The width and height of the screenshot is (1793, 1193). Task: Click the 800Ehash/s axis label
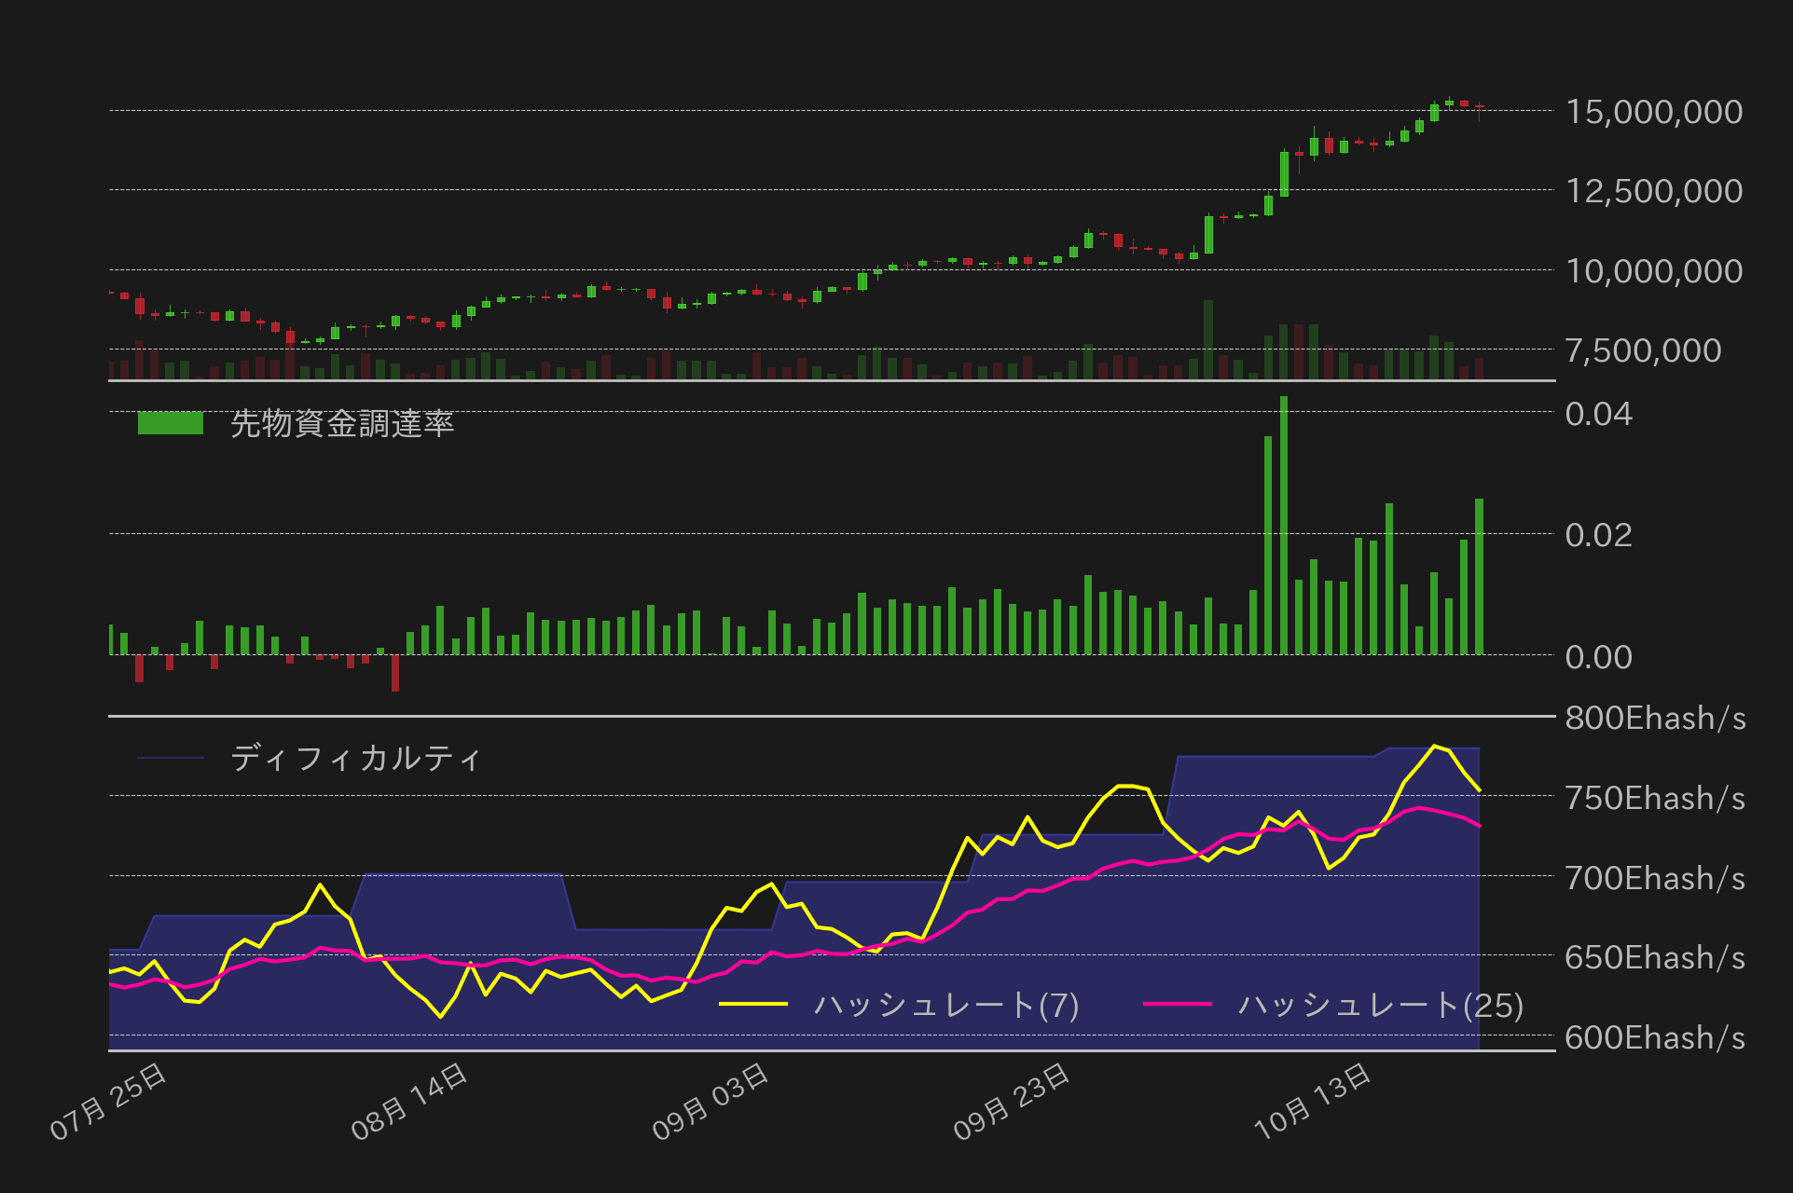(1654, 719)
